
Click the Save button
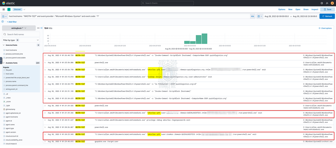pos(327,9)
